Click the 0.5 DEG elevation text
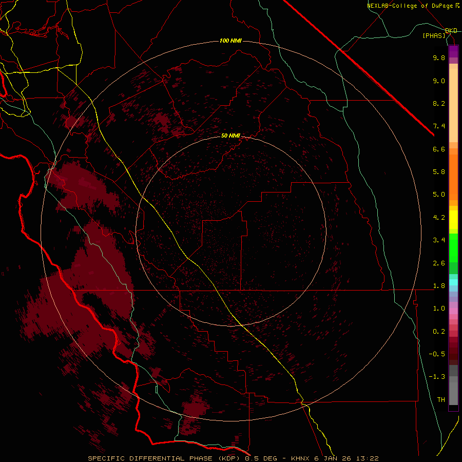This screenshot has width=462, height=462. 261,458
